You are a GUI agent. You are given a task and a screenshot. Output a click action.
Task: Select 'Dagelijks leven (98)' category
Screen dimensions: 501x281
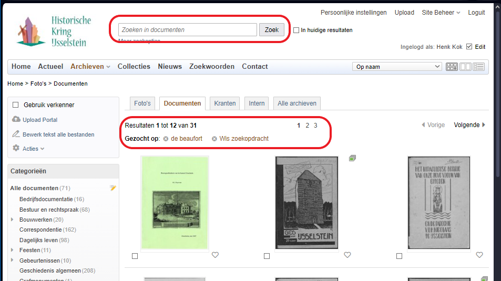pyautogui.click(x=44, y=240)
